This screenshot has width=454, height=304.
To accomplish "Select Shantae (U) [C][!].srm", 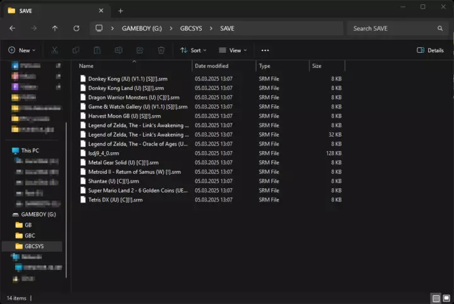I will pyautogui.click(x=211, y=181).
